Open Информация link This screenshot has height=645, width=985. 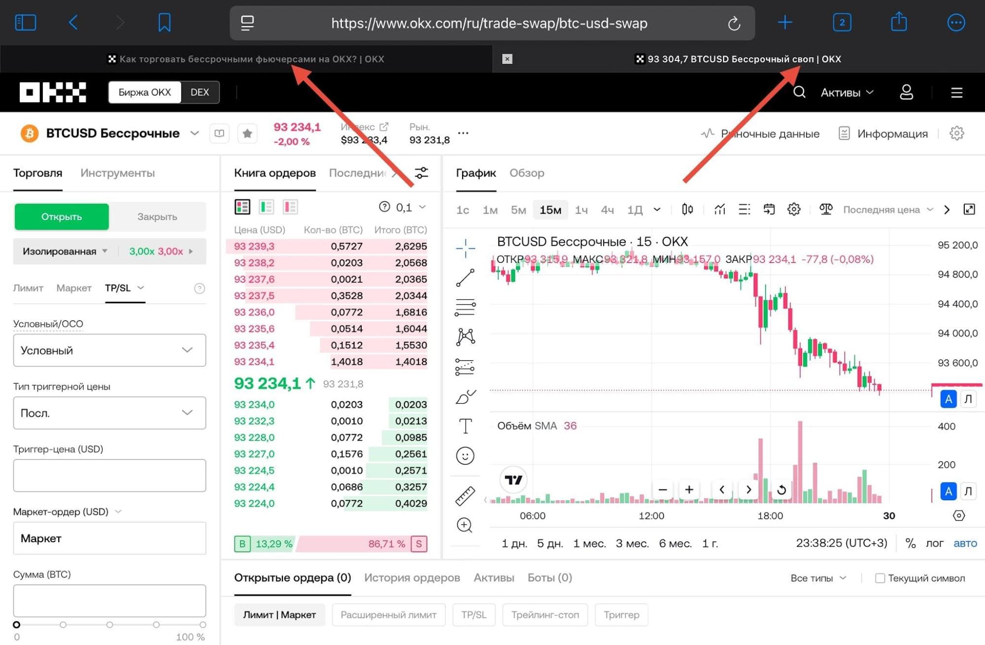pos(883,133)
